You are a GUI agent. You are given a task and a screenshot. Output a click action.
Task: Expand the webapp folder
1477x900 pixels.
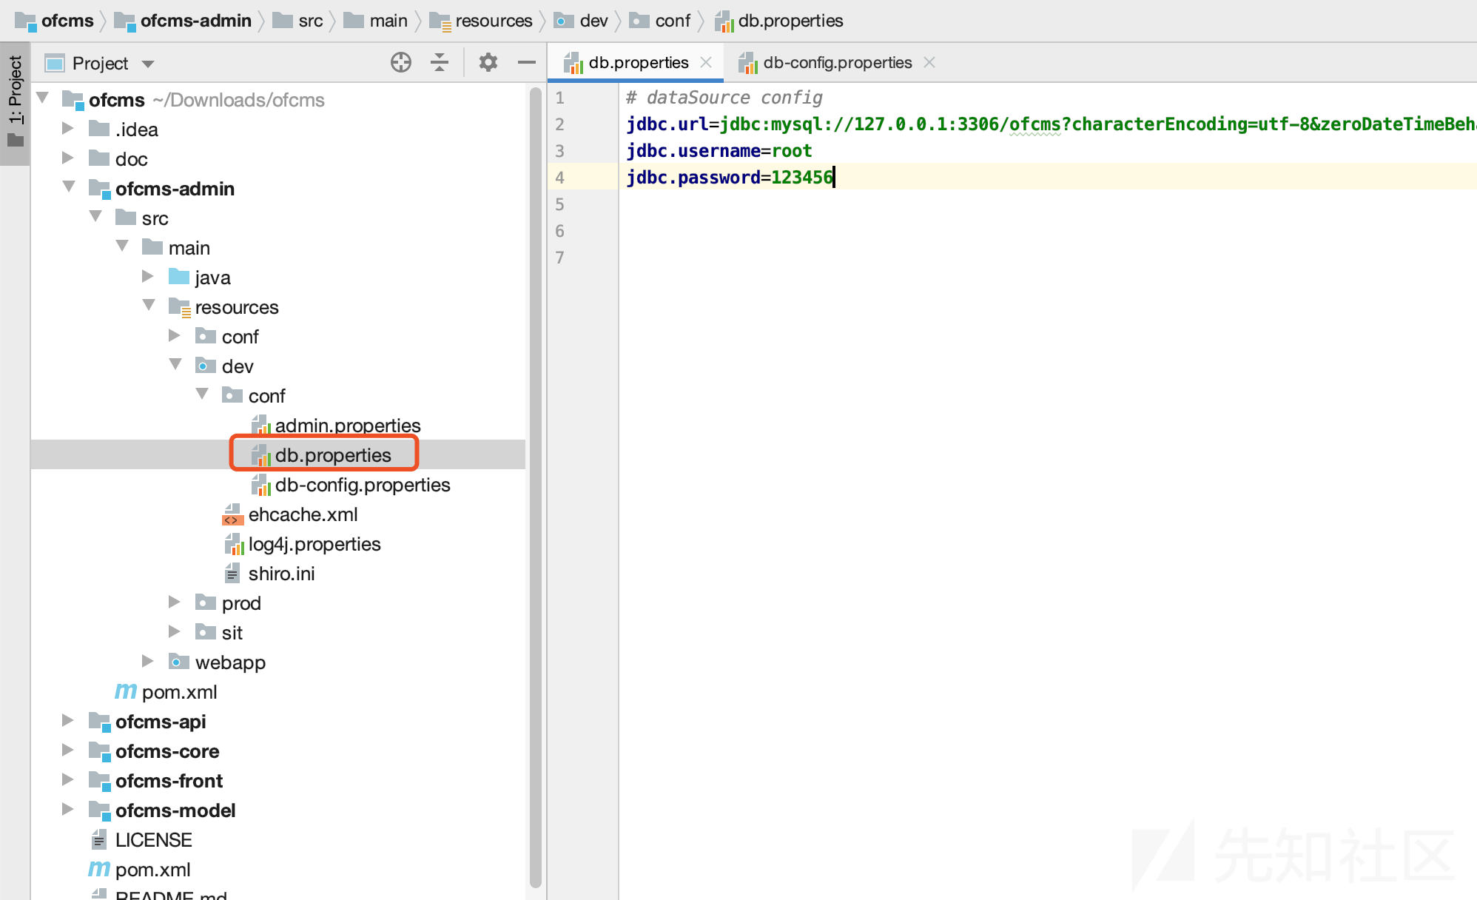pyautogui.click(x=148, y=661)
